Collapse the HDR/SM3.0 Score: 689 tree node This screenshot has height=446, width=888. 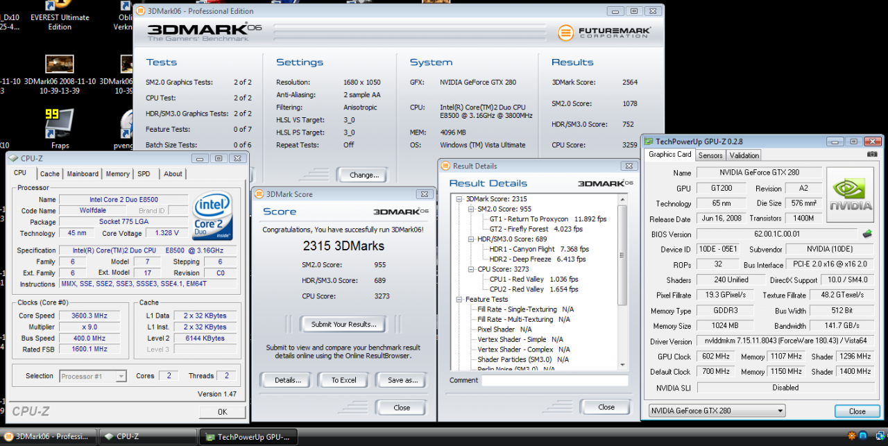click(x=471, y=239)
